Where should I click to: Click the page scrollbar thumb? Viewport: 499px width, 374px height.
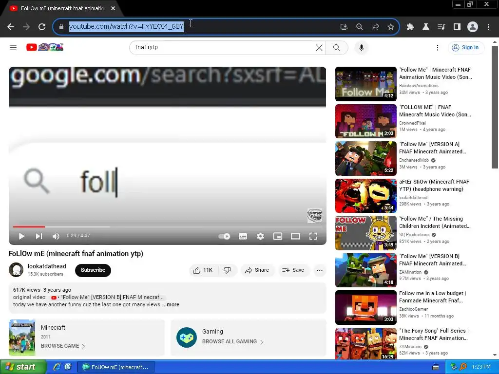(495, 107)
